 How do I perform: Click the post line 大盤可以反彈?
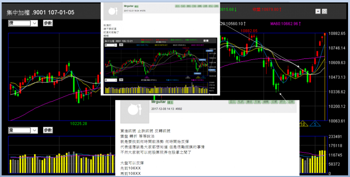pos(132,163)
